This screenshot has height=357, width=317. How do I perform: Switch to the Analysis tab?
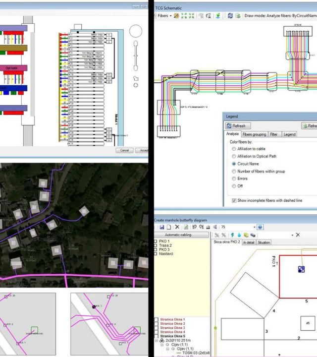pyautogui.click(x=232, y=134)
